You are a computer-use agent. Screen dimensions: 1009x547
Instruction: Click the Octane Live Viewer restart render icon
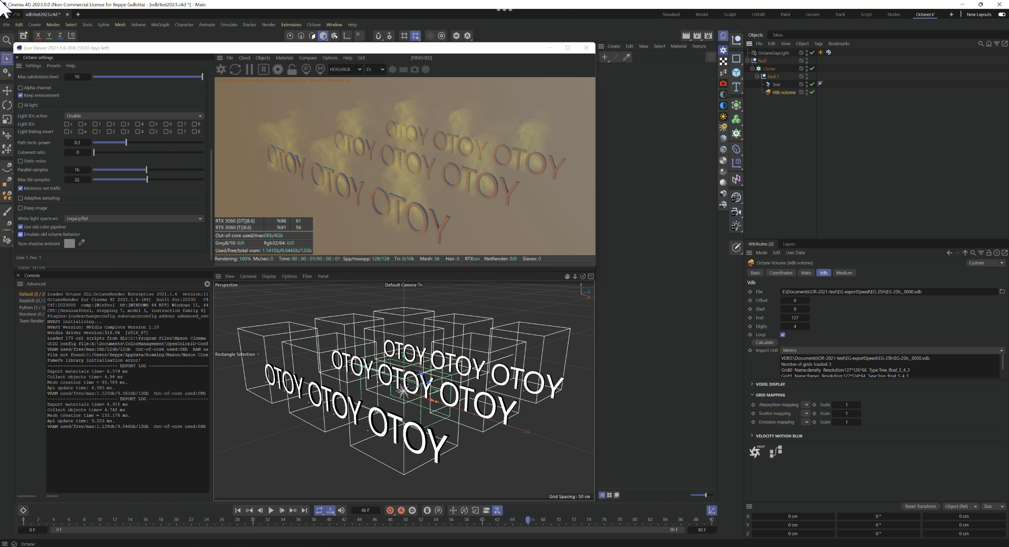[235, 69]
